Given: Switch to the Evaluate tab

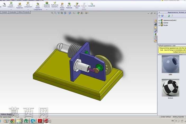Looking at the screenshot, I should pos(13,12).
